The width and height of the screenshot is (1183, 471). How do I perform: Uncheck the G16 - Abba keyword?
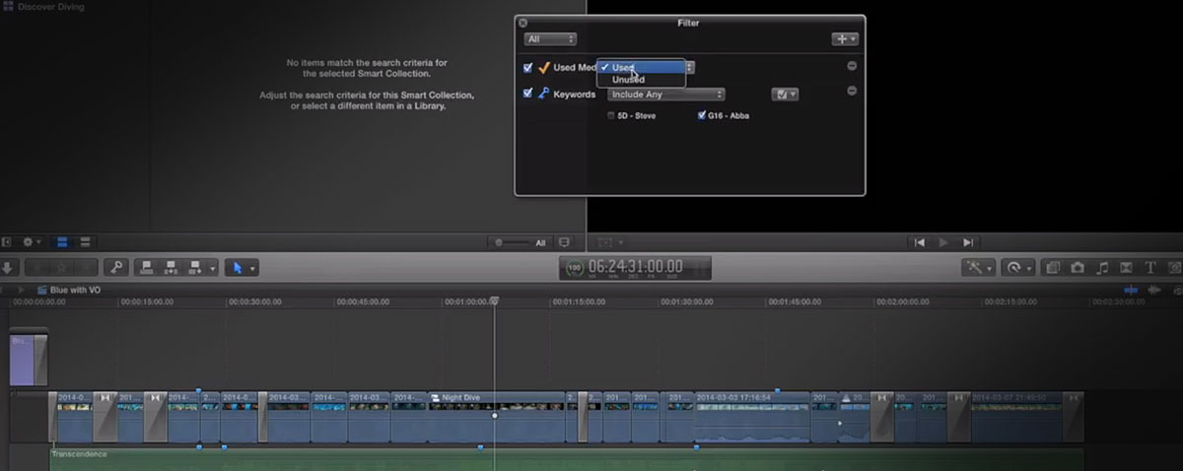pos(701,115)
